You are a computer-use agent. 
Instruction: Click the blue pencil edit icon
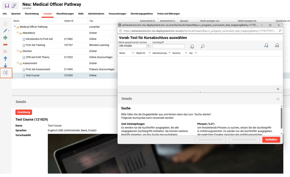click(x=5, y=31)
